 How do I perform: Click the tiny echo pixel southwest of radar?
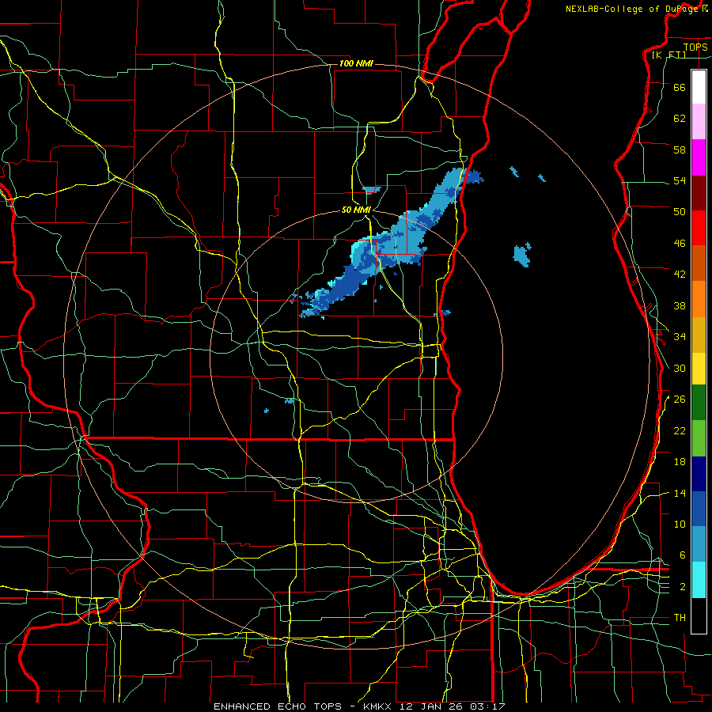point(267,411)
